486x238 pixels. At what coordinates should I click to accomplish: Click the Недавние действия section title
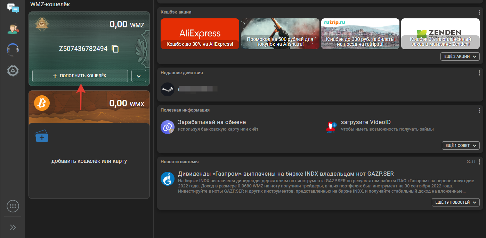tap(182, 73)
